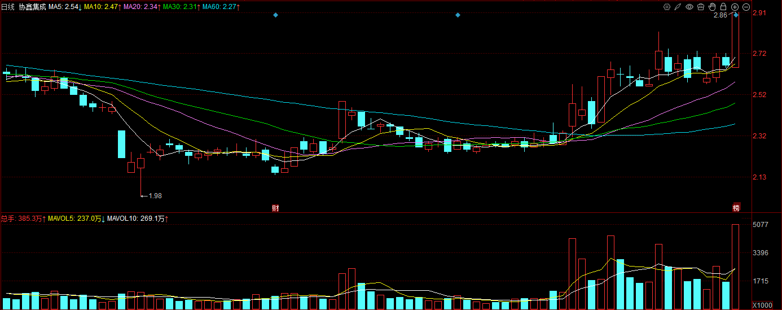Select the feather drawing tool icon
The height and width of the screenshot is (310, 782).
[678, 7]
